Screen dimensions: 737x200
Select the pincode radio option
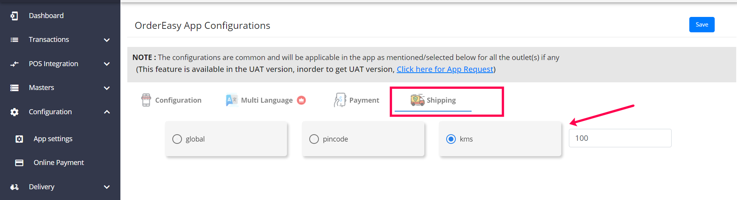click(x=314, y=139)
